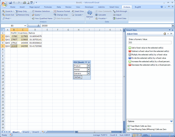Select Keep Only in the Analysis group
175x137 pixels.
(x=21, y=11)
